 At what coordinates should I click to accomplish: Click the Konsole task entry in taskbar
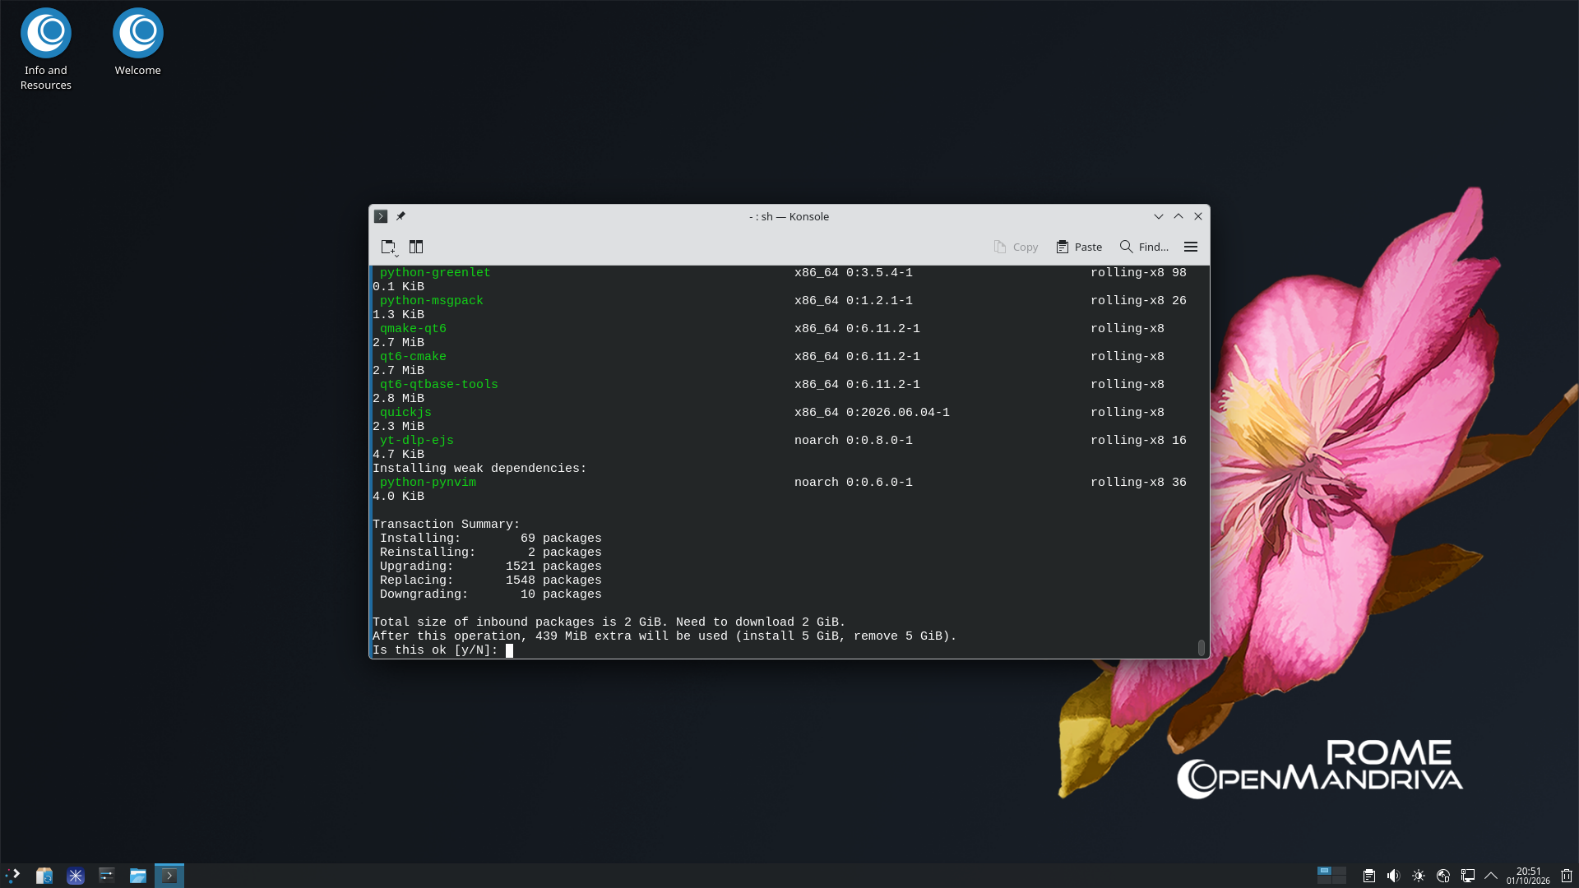(x=169, y=876)
